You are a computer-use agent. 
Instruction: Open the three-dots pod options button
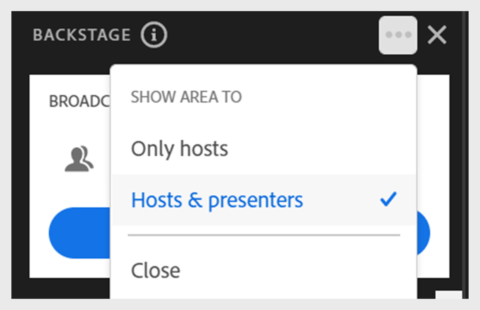click(x=398, y=35)
